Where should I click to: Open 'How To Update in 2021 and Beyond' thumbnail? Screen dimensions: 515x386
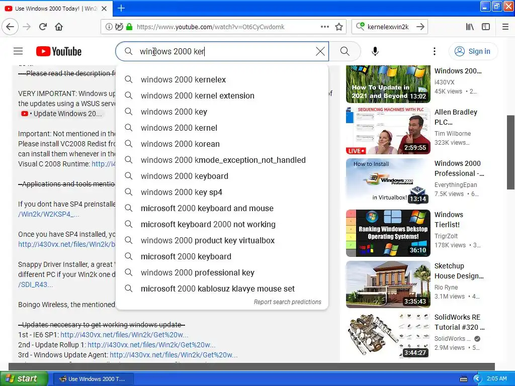(388, 84)
